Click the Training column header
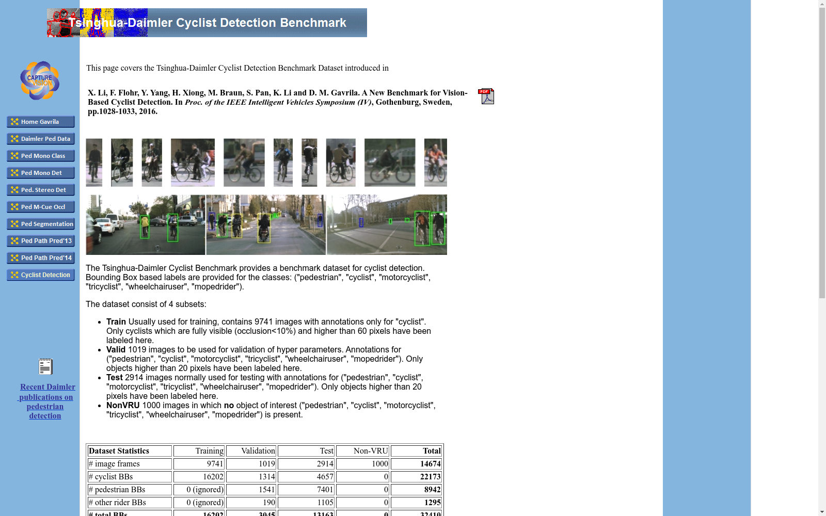 point(199,451)
